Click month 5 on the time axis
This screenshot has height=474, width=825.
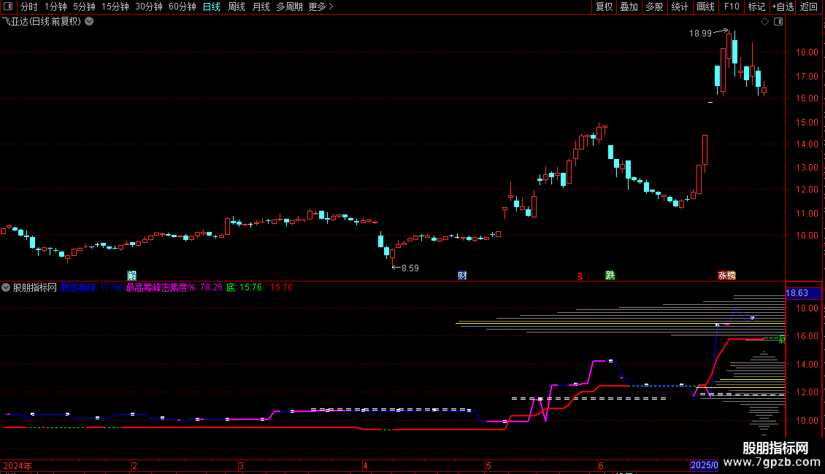[x=488, y=465]
